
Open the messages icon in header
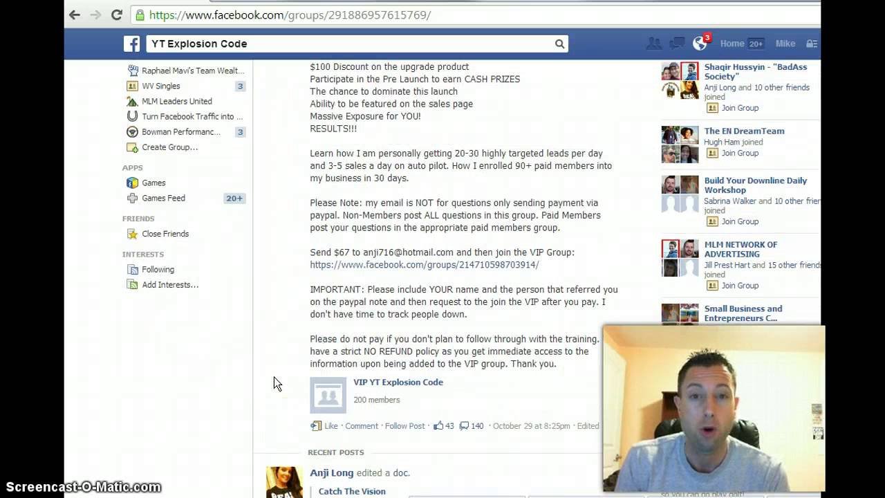point(677,44)
